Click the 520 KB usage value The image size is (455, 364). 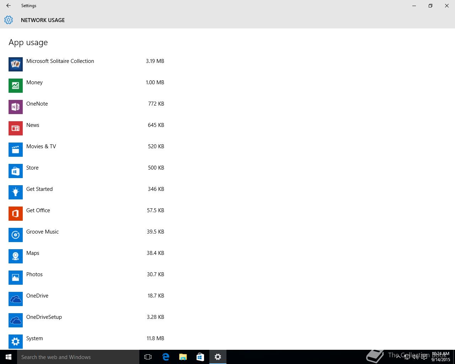(156, 146)
